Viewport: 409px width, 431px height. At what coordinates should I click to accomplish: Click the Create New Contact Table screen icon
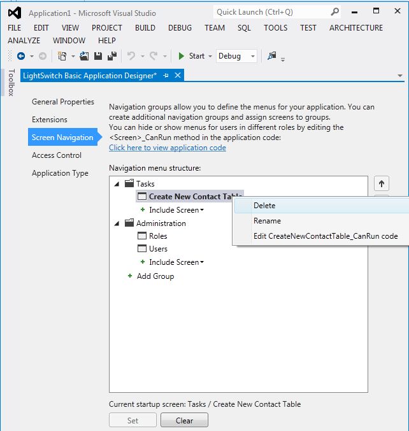point(142,196)
